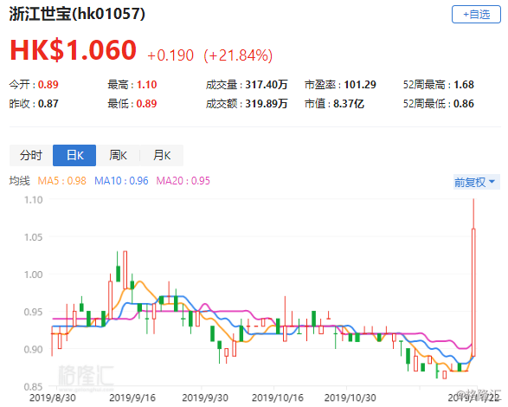Click the dropdown arrow beside 前复权
This screenshot has width=508, height=407.
point(492,182)
